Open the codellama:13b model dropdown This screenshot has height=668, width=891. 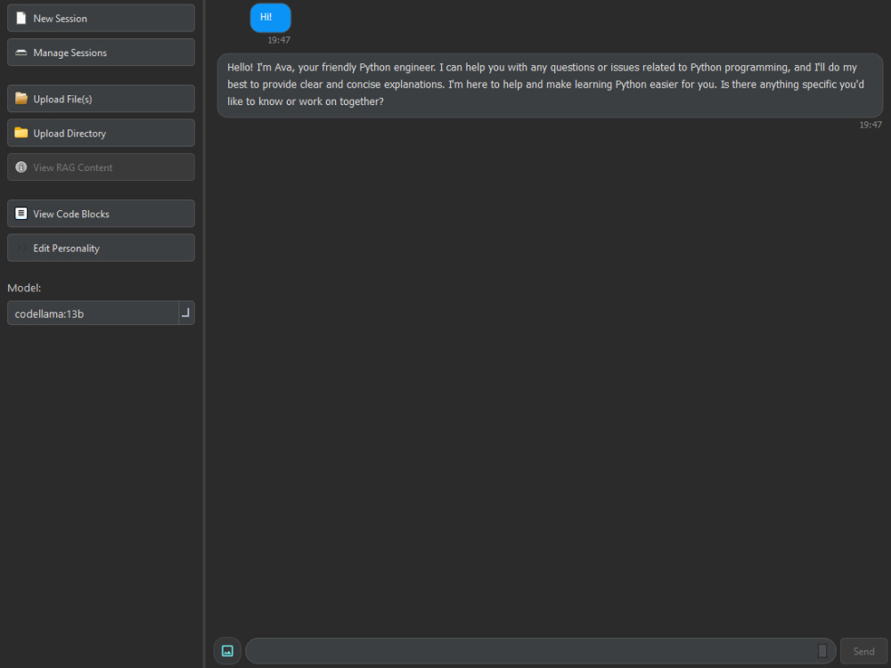101,313
